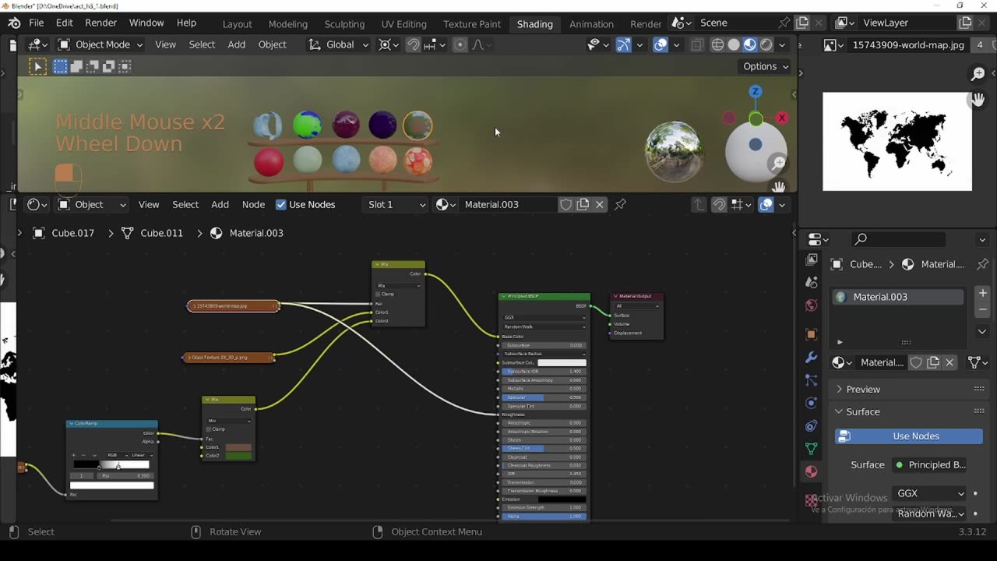Switch viewport to Solid shading
The height and width of the screenshot is (561, 997).
tap(734, 45)
